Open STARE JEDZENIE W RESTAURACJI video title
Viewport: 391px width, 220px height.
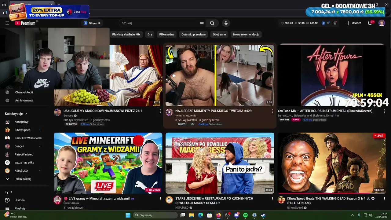pyautogui.click(x=214, y=201)
